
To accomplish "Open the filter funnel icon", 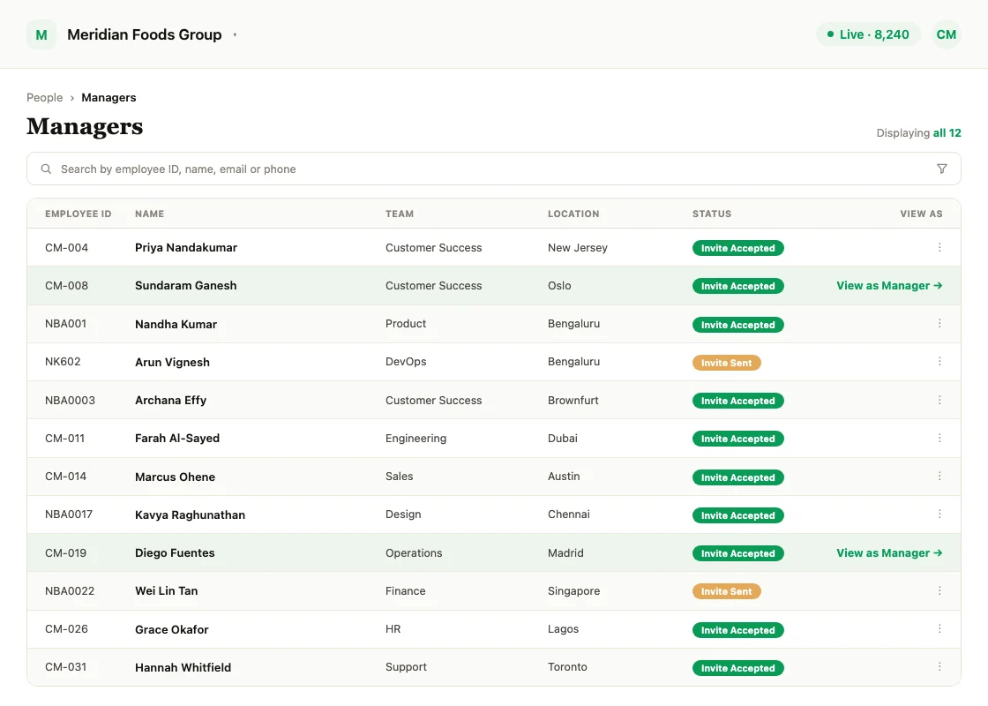I will coord(941,169).
